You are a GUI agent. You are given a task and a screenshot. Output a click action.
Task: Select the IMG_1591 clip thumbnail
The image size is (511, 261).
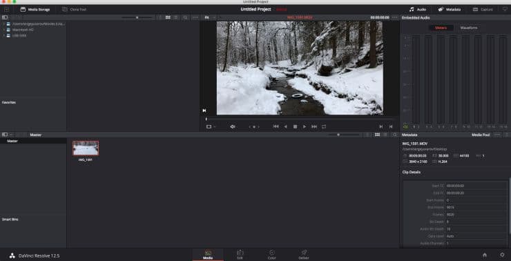click(86, 148)
